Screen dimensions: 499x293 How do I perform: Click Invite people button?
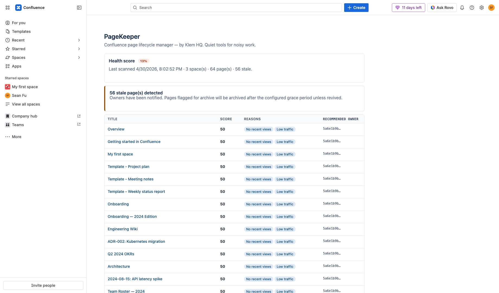click(x=43, y=285)
